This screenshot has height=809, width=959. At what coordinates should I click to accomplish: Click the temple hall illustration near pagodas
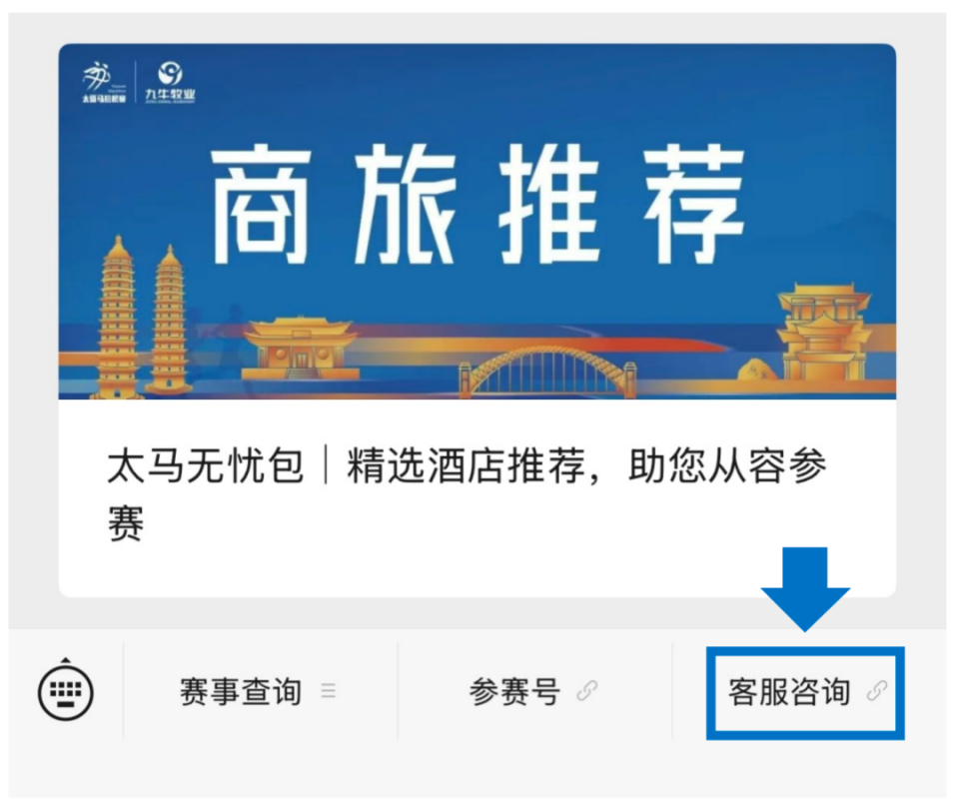click(300, 350)
